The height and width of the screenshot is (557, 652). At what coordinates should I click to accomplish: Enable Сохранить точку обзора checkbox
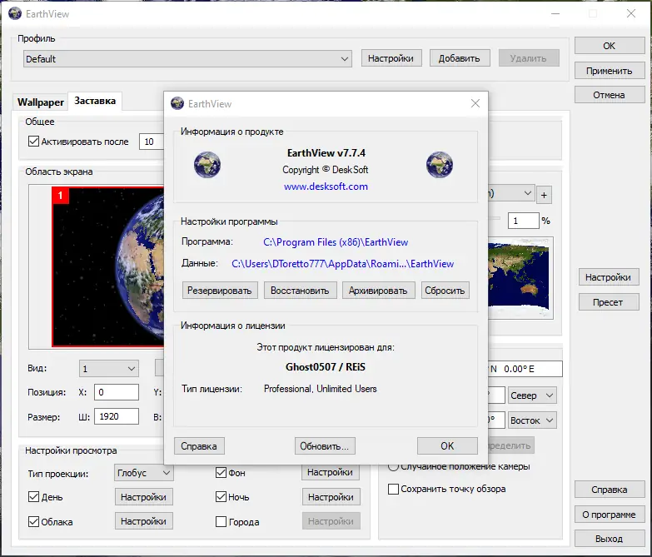tap(394, 489)
